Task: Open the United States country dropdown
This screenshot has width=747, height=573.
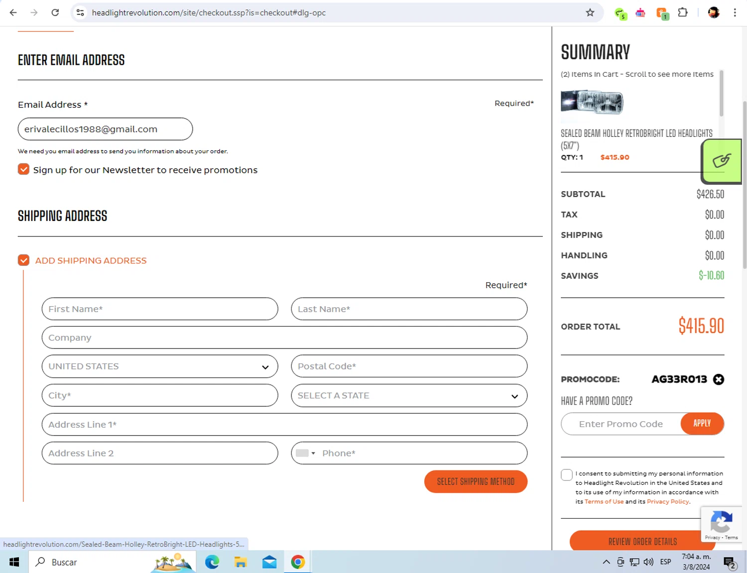Action: coord(160,366)
